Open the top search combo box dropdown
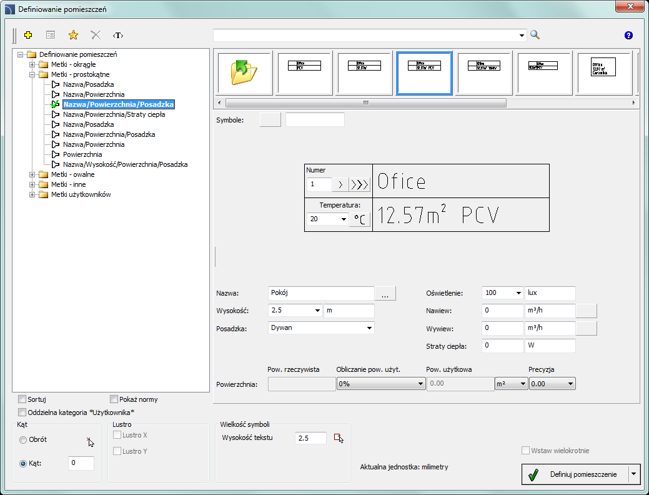Screen dimensions: 649x495 click(x=522, y=36)
